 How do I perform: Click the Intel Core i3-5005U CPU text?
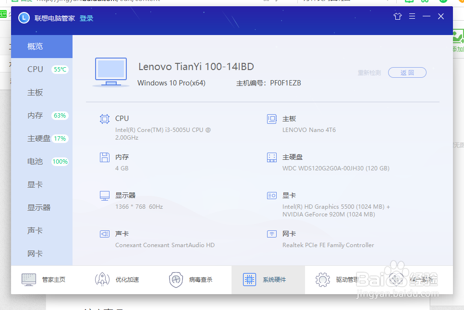[x=163, y=133]
